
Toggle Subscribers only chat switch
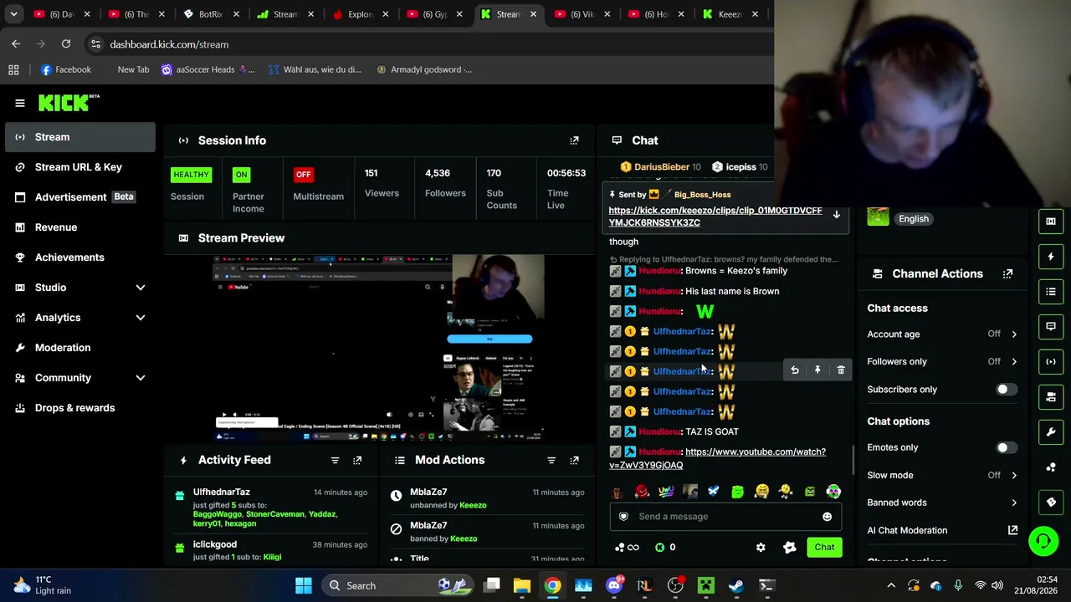[x=1007, y=390]
